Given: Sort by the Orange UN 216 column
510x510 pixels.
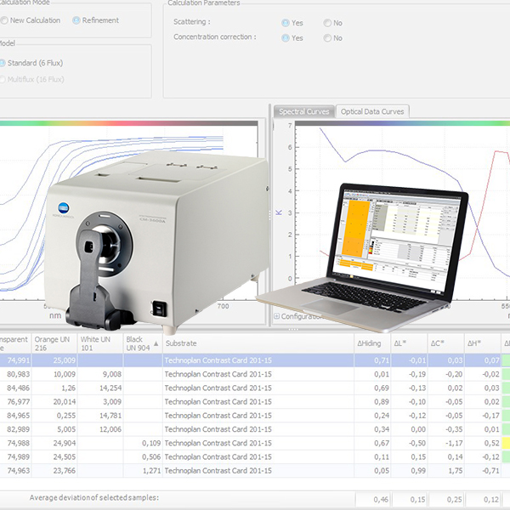Looking at the screenshot, I should pyautogui.click(x=53, y=344).
